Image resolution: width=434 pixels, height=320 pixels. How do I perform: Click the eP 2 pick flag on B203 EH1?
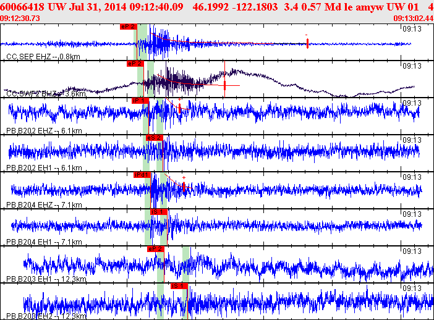point(156,249)
